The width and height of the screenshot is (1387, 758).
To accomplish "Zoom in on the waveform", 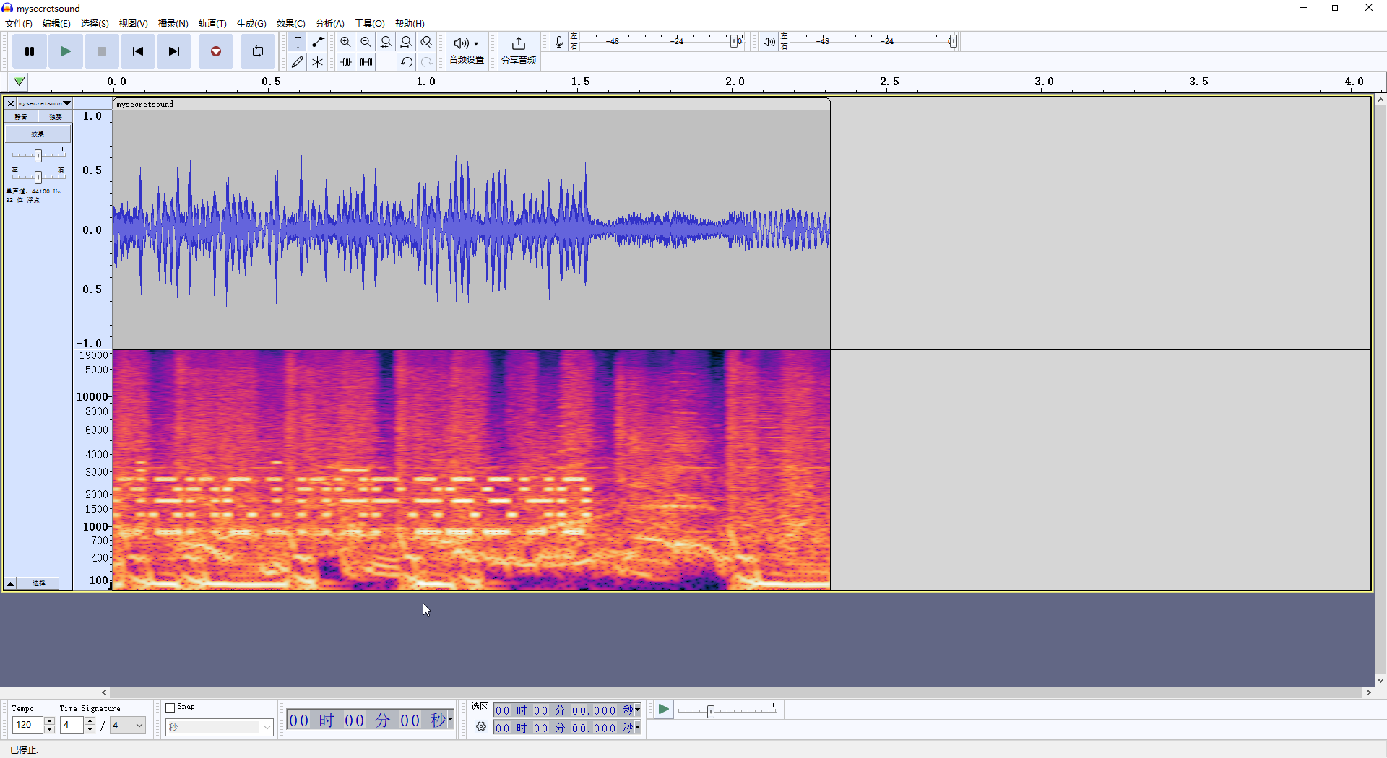I will click(x=346, y=42).
